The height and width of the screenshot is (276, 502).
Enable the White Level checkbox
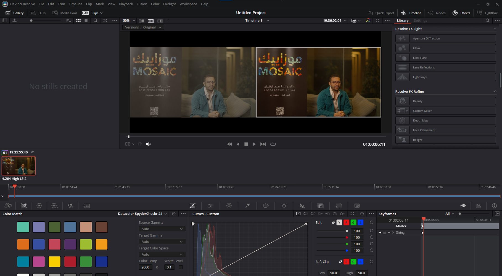click(181, 267)
